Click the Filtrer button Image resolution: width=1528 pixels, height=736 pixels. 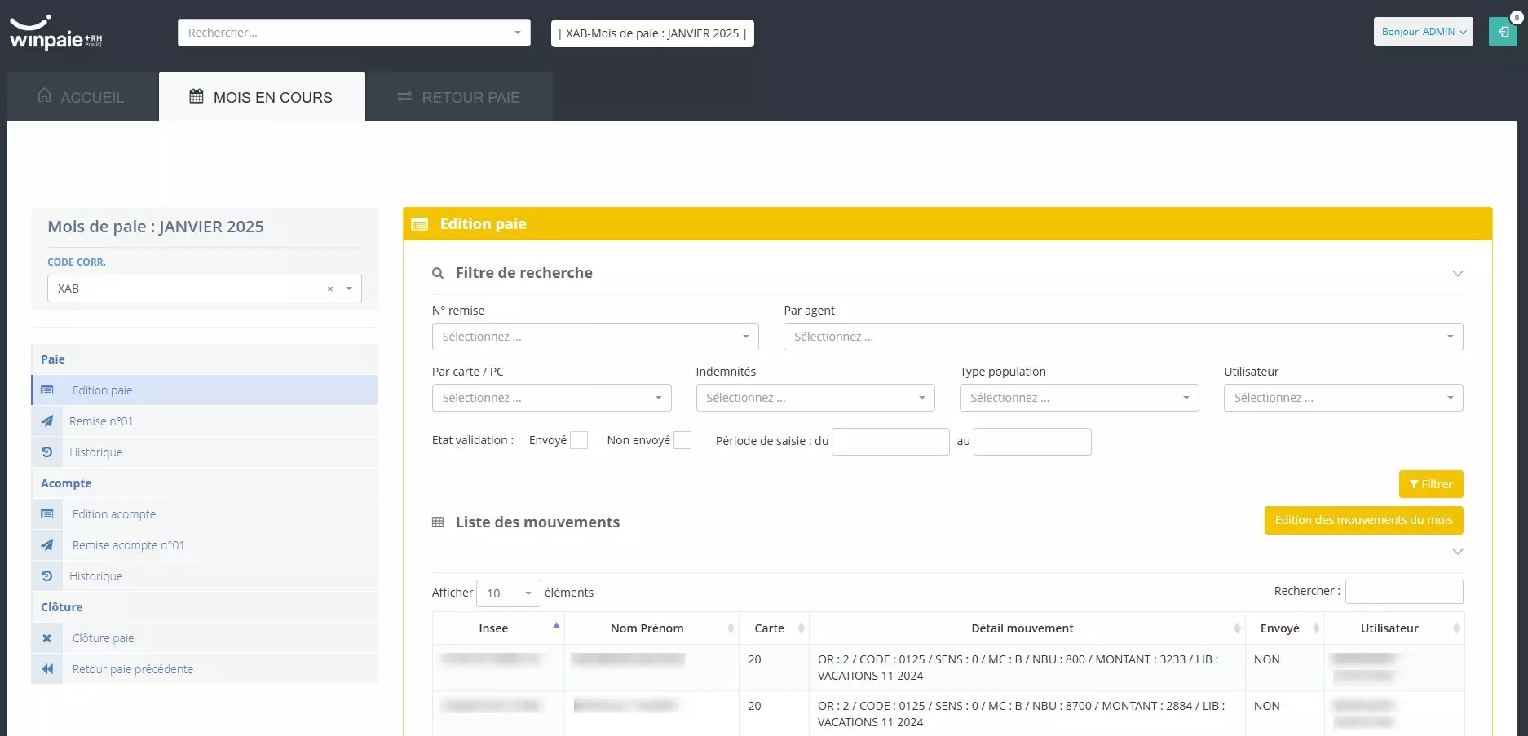tap(1431, 484)
